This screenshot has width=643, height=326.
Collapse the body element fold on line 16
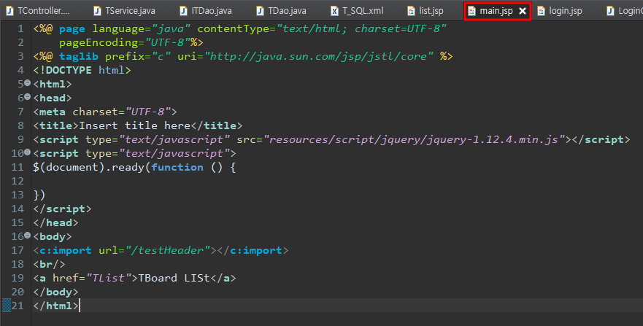click(x=28, y=235)
